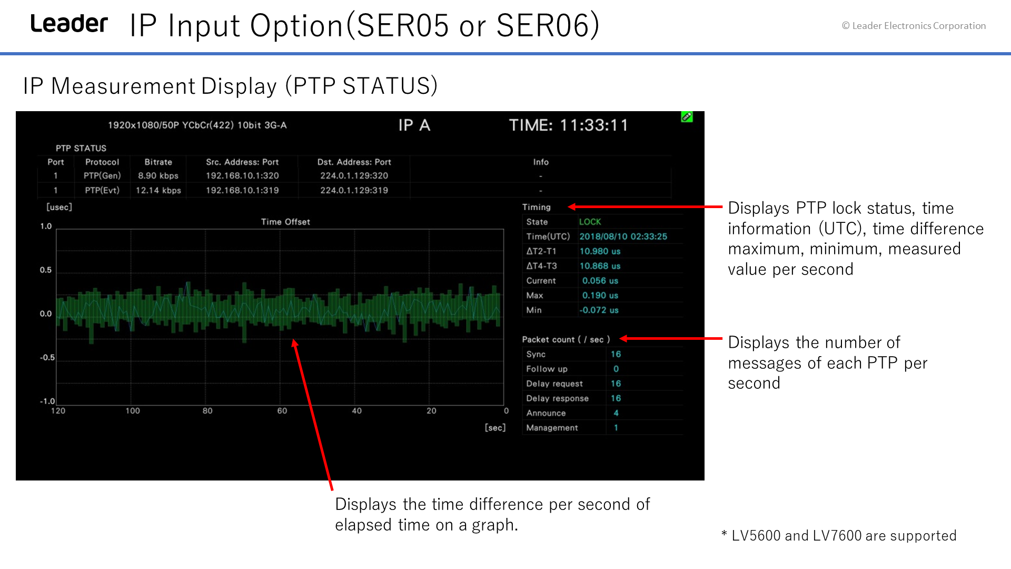Click the 1920x1080/50P format label
The height and width of the screenshot is (569, 1011).
coord(197,125)
